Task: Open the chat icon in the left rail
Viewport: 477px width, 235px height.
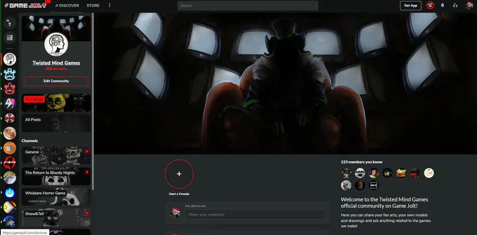Action: 10,23
